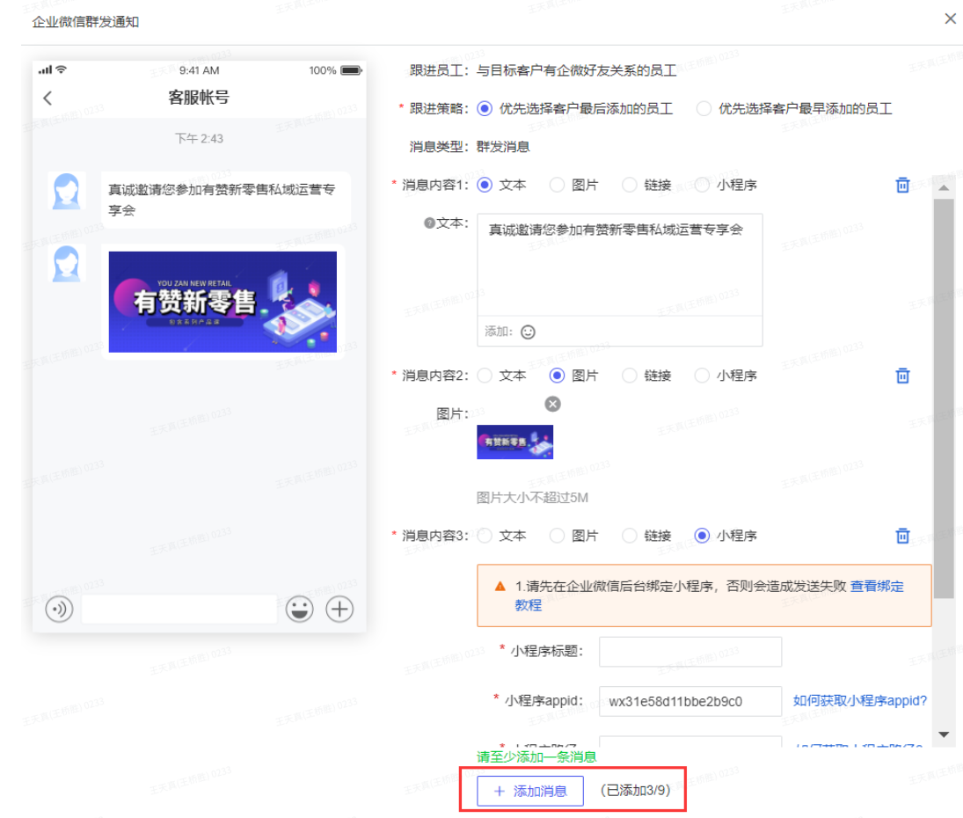Image resolution: width=963 pixels, height=818 pixels.
Task: Choose 链接 type for 消息内容3
Action: tap(630, 536)
